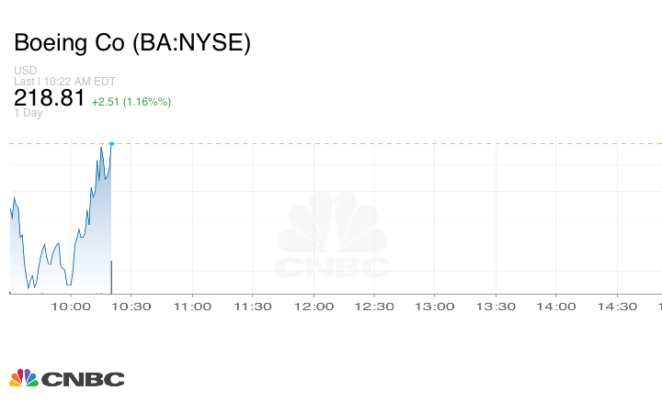
Task: Click the 11:30 time axis label
Action: click(252, 307)
